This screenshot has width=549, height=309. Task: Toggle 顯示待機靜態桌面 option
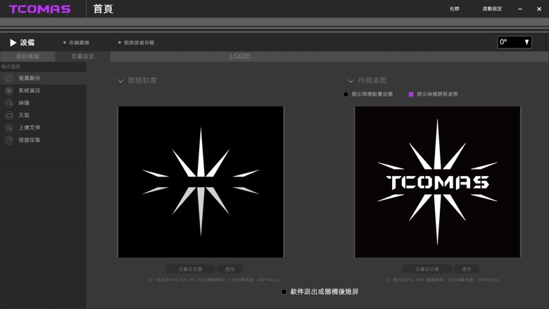click(411, 94)
